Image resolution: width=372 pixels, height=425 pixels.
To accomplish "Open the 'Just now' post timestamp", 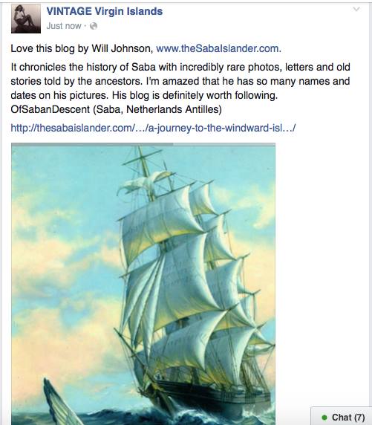I will pos(64,26).
